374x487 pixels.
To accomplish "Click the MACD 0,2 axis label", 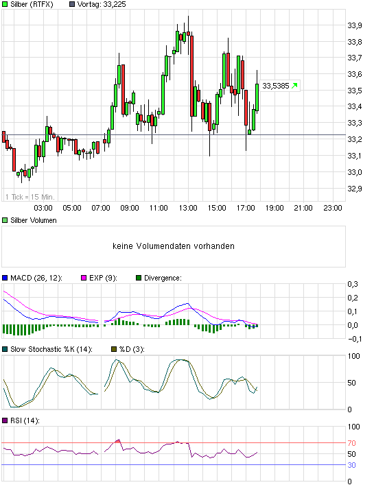I will (x=353, y=298).
